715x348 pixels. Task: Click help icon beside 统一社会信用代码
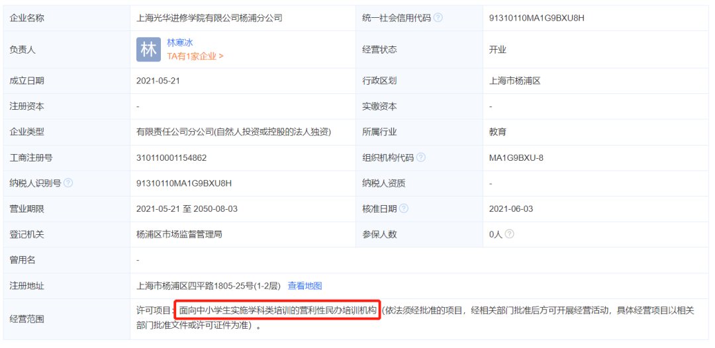coord(438,18)
